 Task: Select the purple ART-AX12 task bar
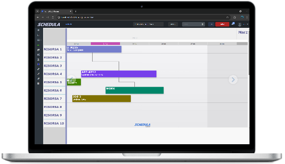pyautogui.click(x=119, y=74)
